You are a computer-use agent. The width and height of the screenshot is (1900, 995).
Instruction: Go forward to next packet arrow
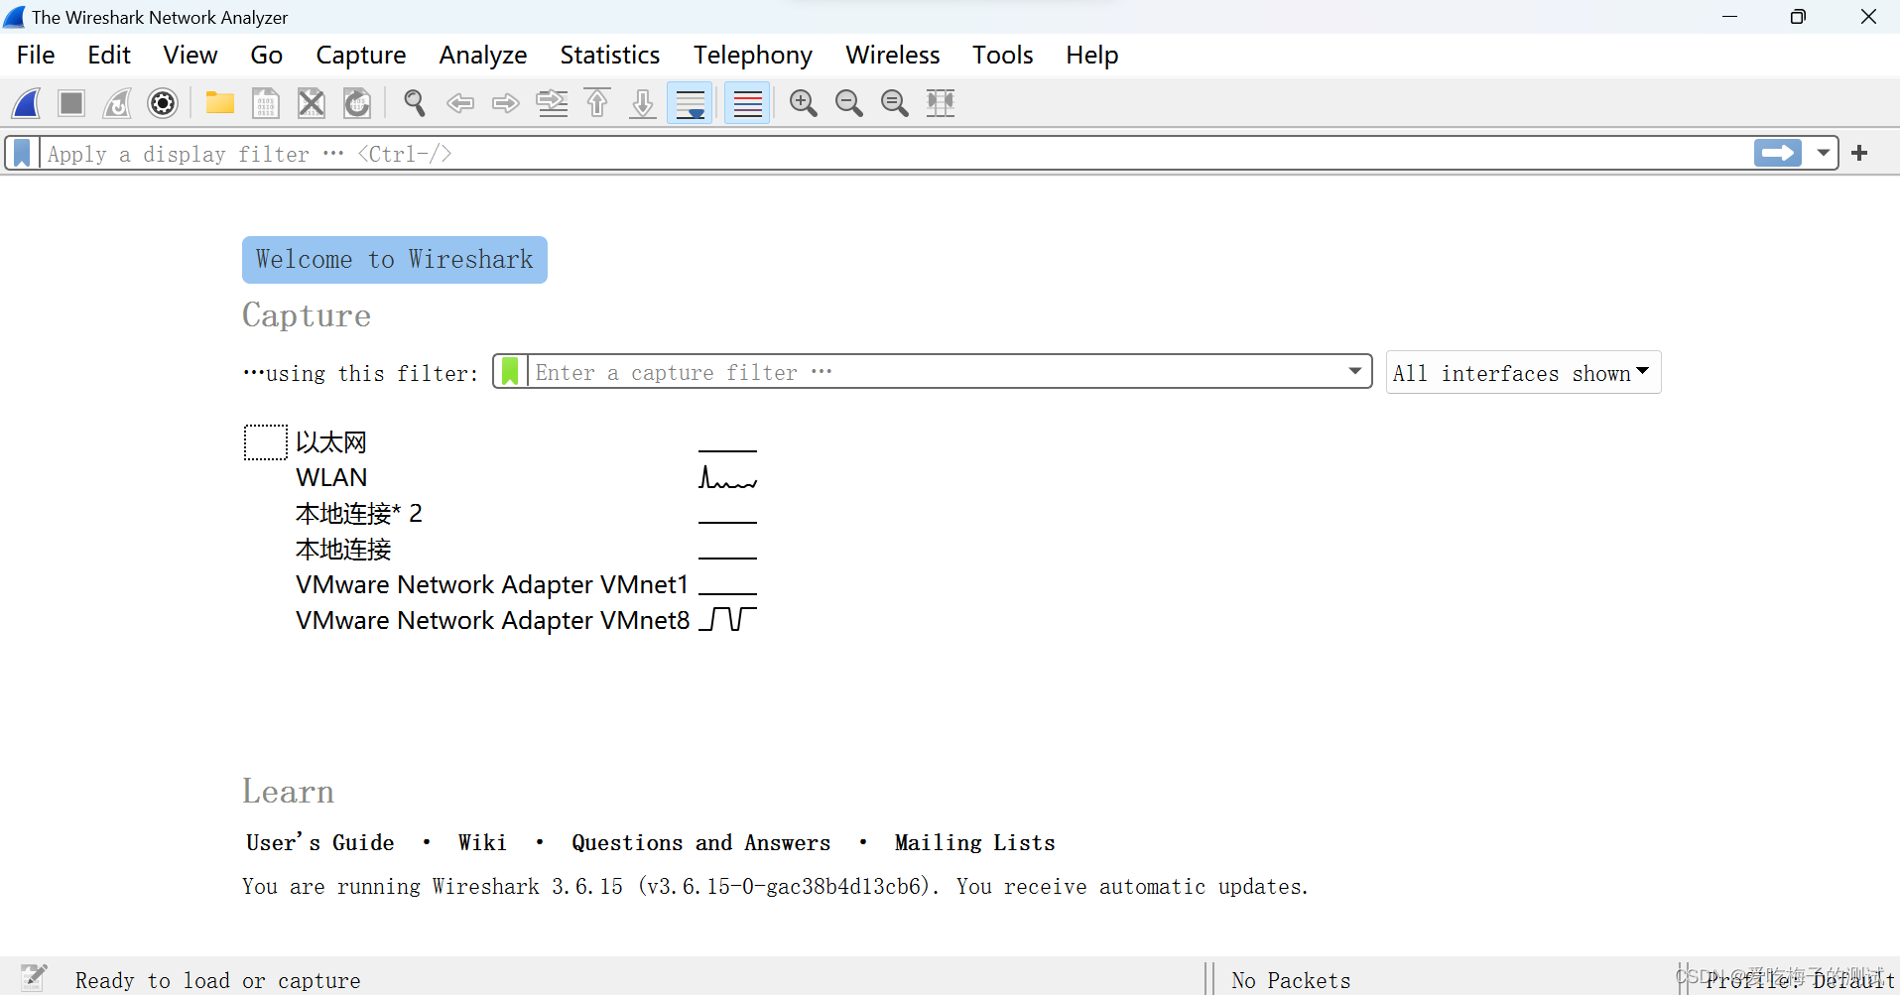click(506, 103)
